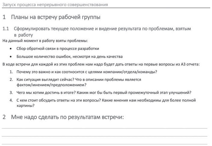
Task: Click list item "Почему это важно и как соотносится"
Action: [87, 72]
